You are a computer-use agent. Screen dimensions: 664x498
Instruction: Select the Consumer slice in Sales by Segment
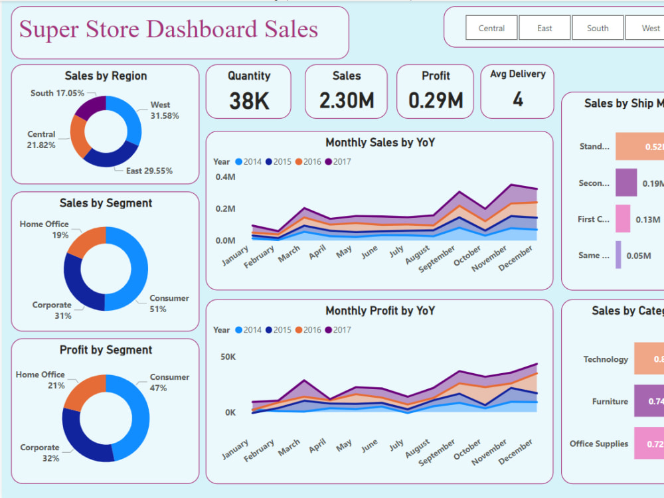139,268
